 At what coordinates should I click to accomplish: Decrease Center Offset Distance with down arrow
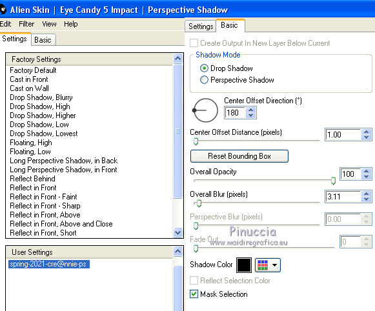tap(366, 137)
